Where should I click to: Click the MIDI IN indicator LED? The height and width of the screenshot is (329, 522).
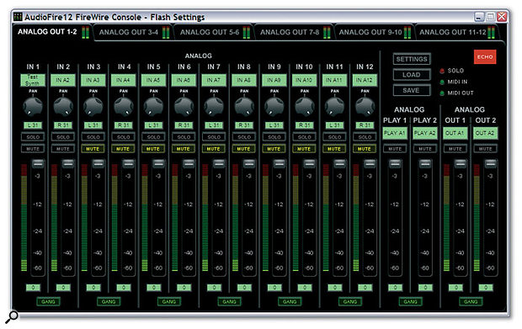[442, 82]
